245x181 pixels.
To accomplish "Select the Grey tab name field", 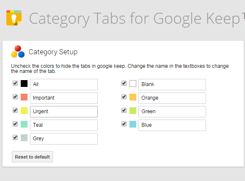I will (x=64, y=139).
